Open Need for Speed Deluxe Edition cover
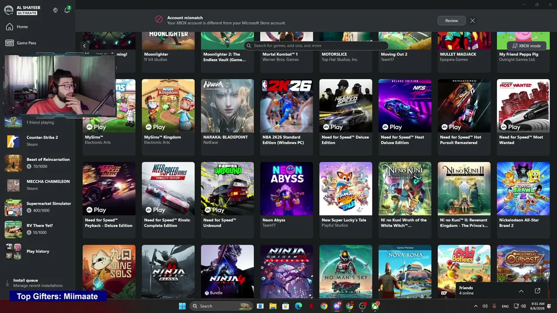This screenshot has height=313, width=557. point(346,106)
